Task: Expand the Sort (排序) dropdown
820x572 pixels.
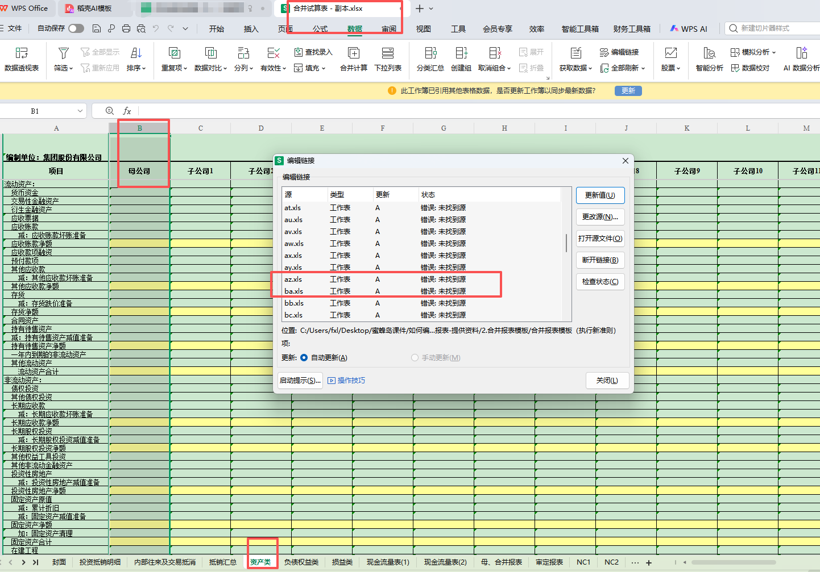Action: 136,68
